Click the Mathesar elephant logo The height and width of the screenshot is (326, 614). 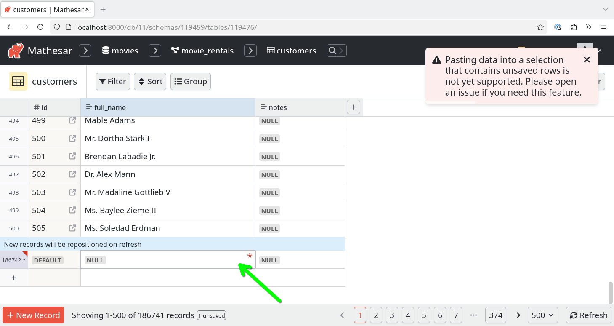pyautogui.click(x=15, y=50)
